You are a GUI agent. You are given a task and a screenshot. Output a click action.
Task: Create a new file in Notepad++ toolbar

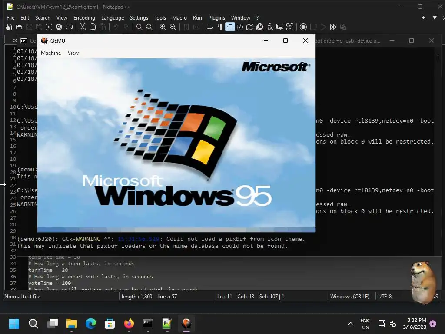click(x=9, y=27)
